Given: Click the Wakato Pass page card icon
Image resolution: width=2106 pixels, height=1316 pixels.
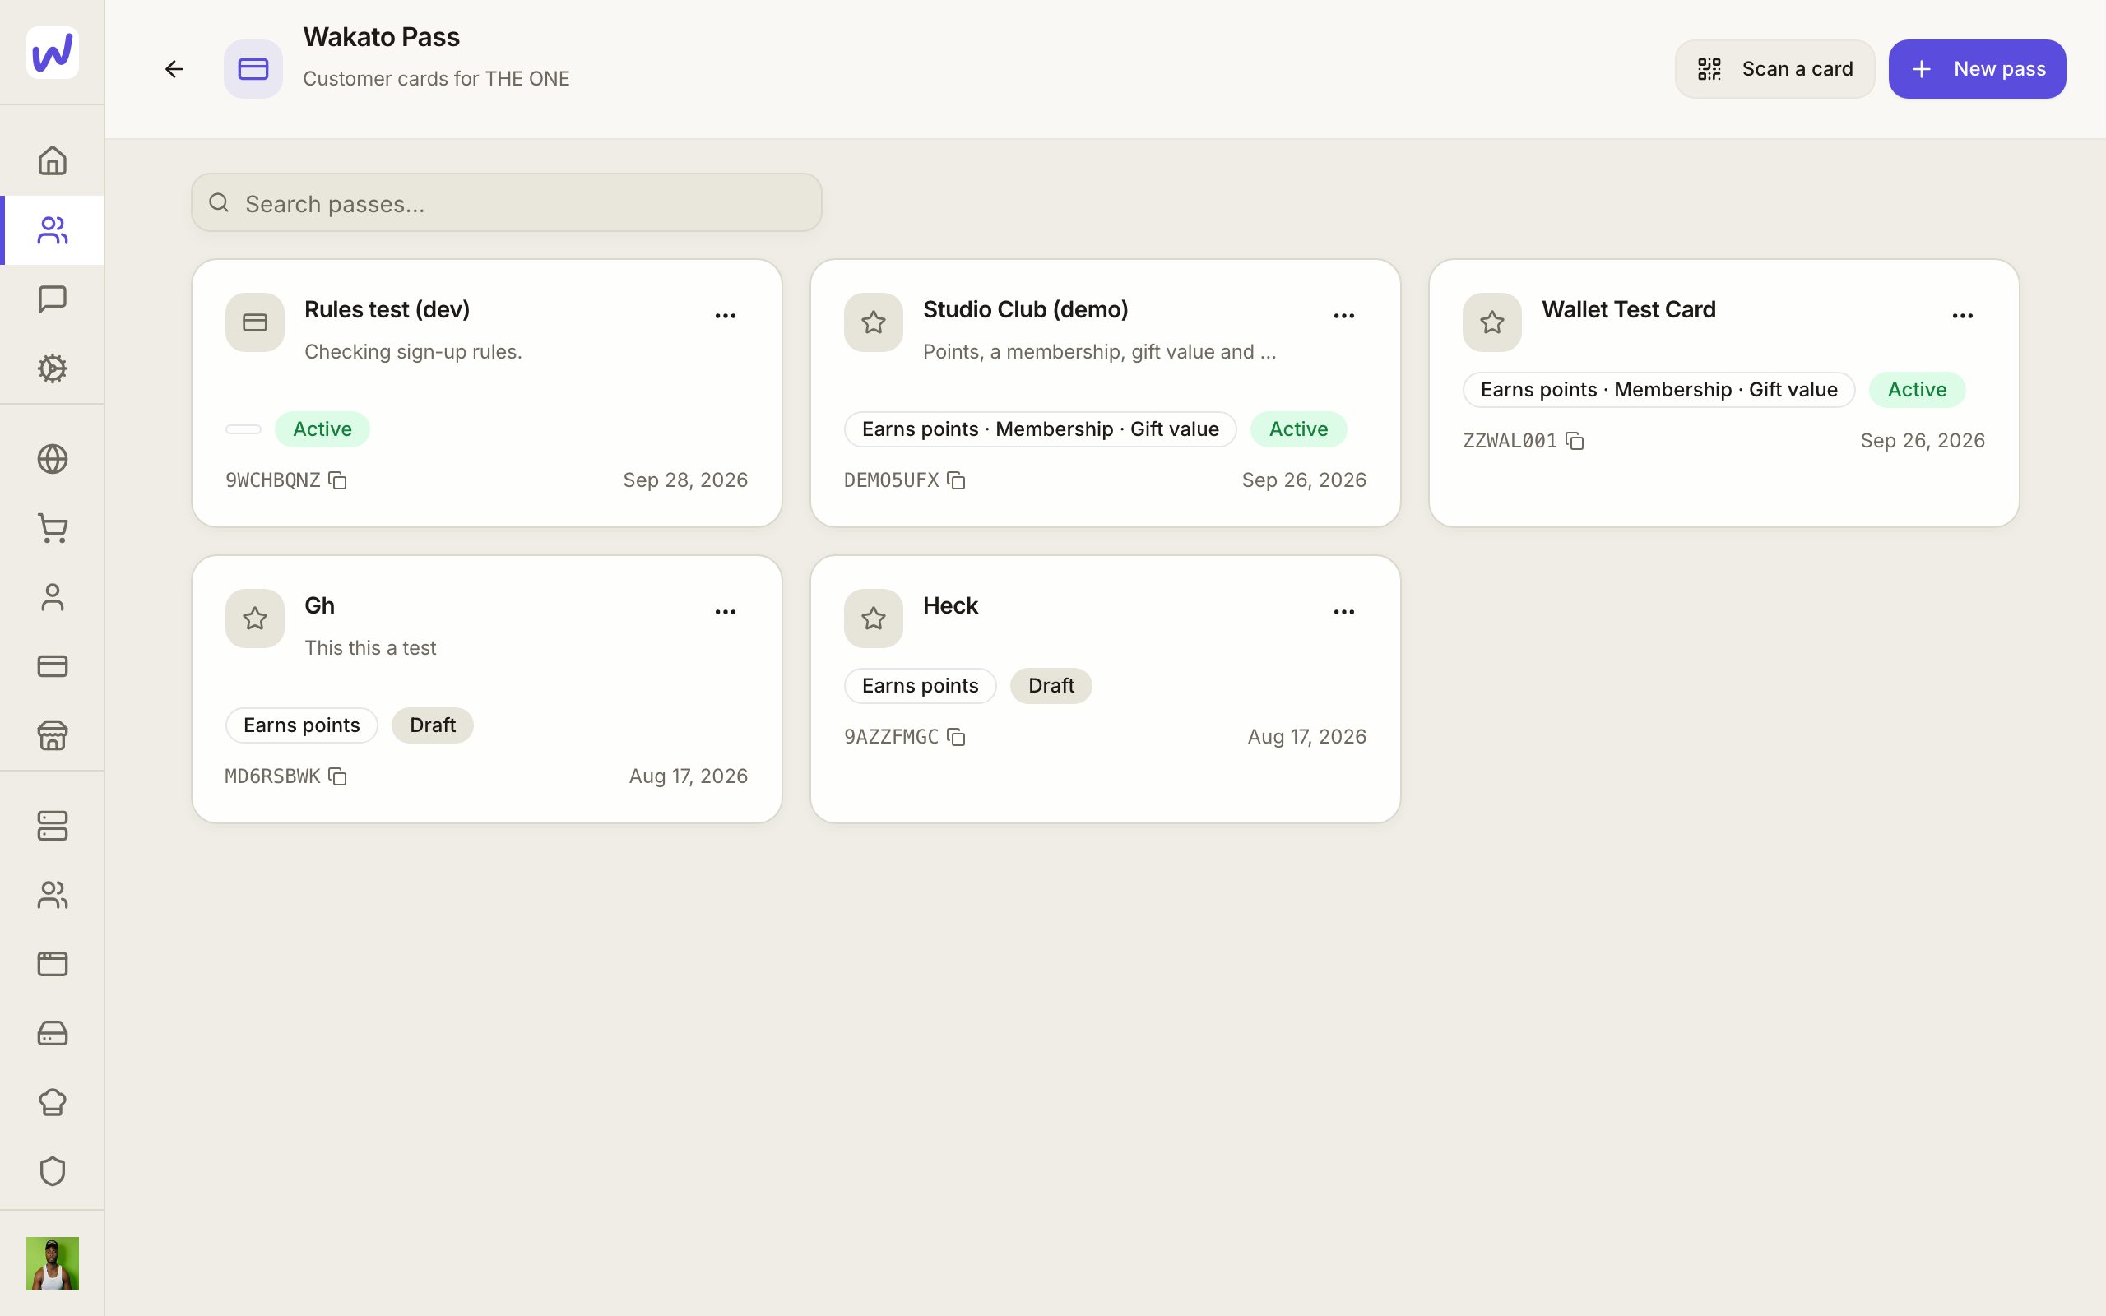Looking at the screenshot, I should (x=253, y=69).
